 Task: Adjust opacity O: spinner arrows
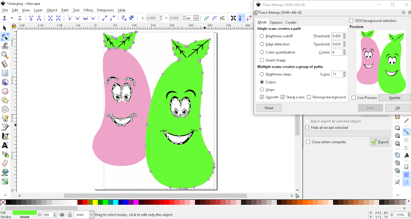coord(54,215)
